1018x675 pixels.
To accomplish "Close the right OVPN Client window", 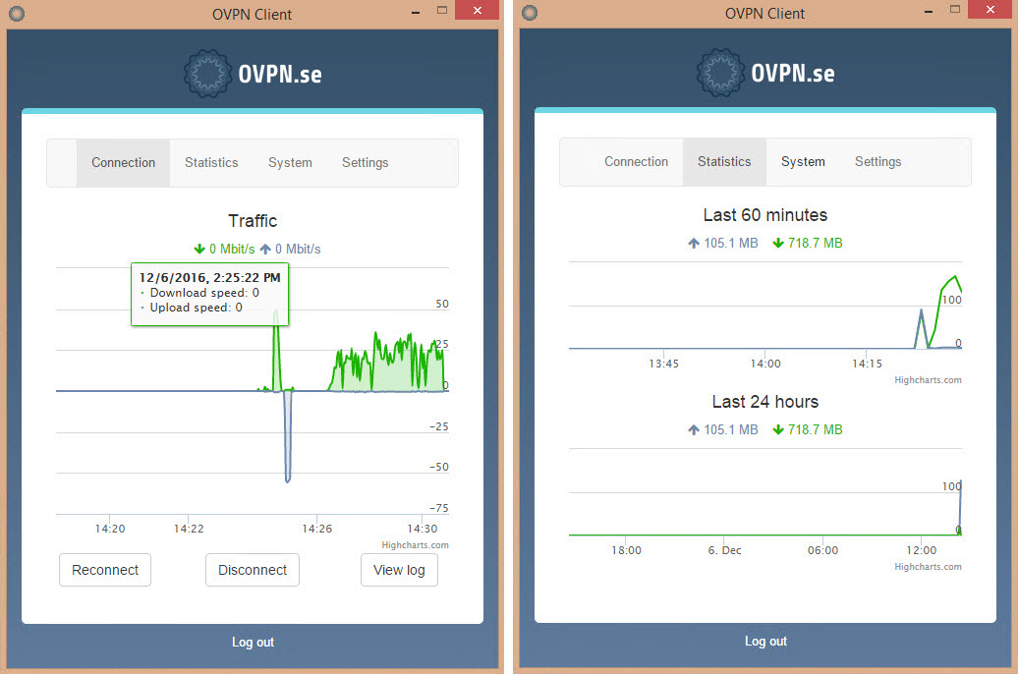I will (990, 9).
